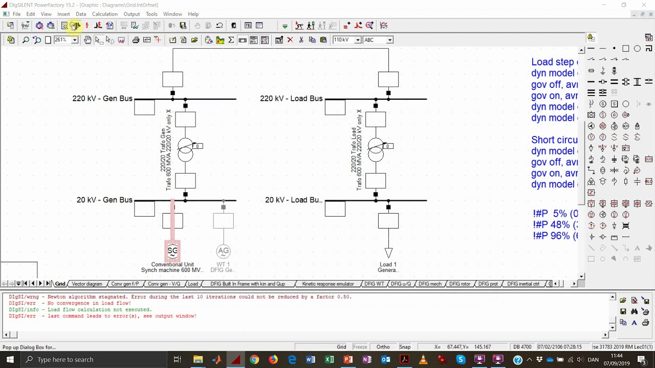Image resolution: width=655 pixels, height=368 pixels.
Task: Click the undo arrow icon in main toolbar
Action: [x=220, y=26]
